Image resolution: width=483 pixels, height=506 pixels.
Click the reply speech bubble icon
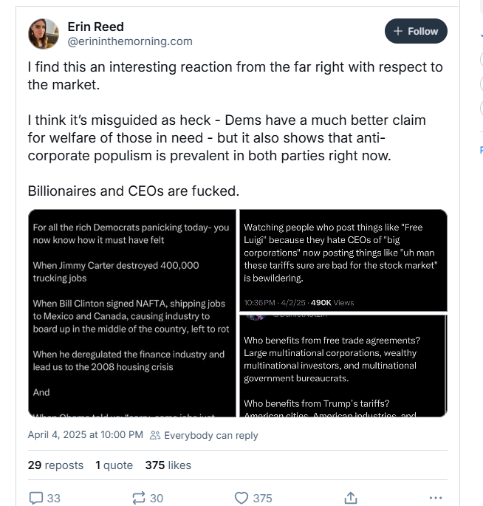click(x=36, y=498)
